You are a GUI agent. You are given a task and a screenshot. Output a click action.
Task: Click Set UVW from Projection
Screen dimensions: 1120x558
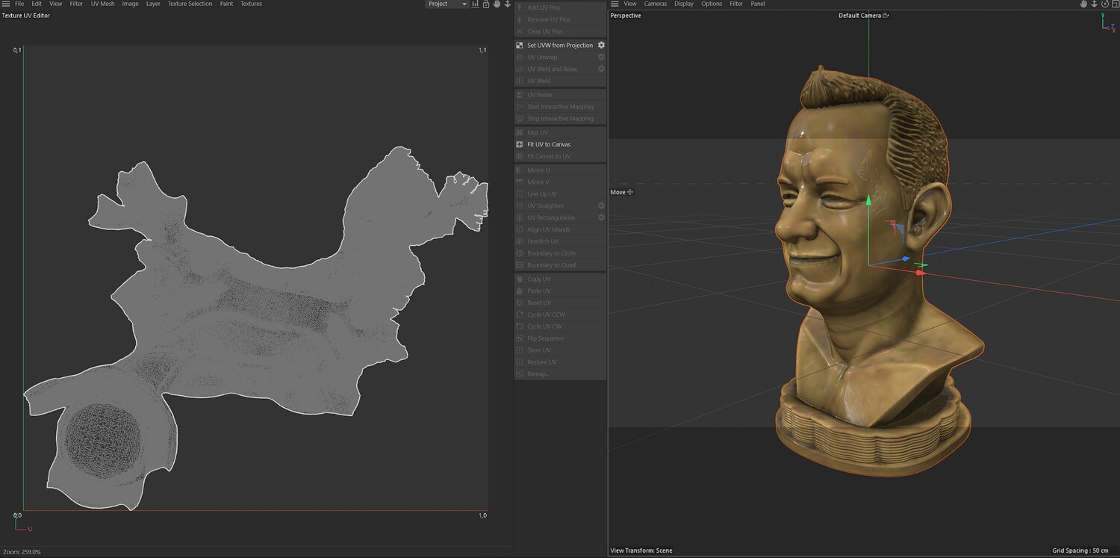pos(559,46)
